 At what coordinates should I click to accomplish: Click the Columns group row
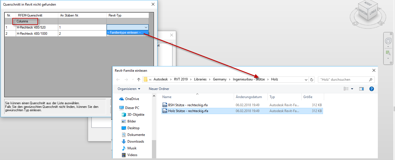click(x=77, y=21)
